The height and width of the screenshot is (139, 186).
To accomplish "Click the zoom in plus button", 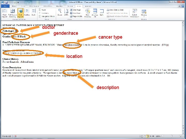I will [180, 136].
